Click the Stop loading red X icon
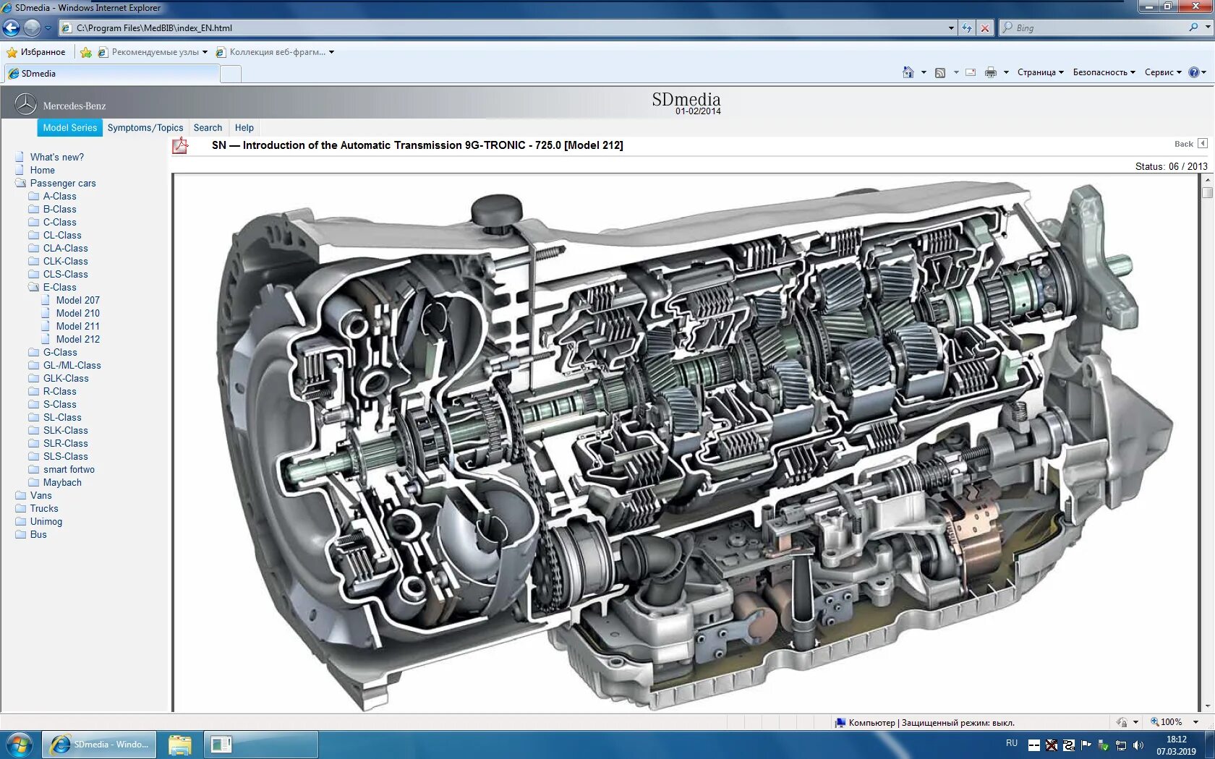 pos(984,27)
